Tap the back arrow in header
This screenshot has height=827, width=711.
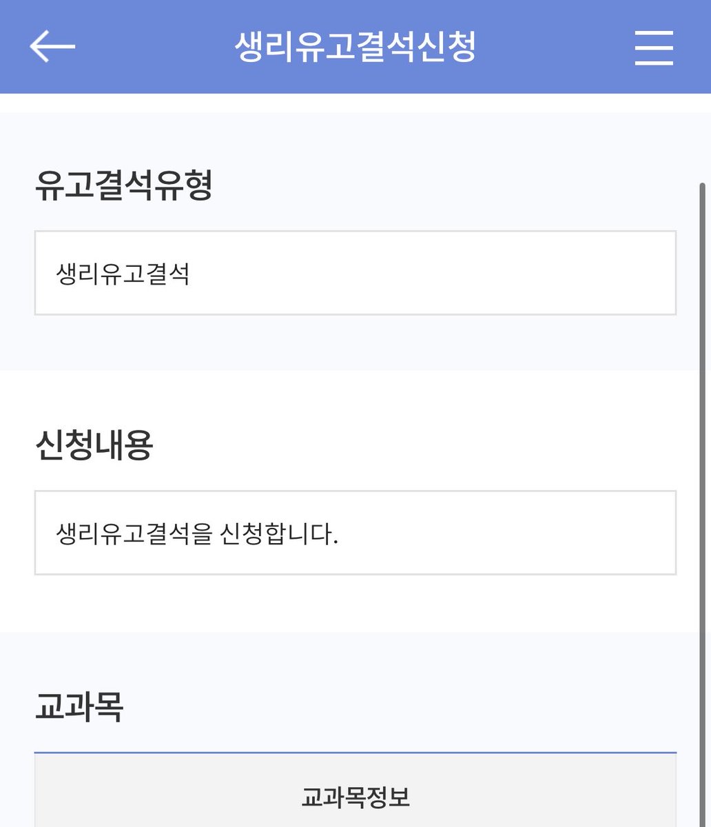click(52, 47)
